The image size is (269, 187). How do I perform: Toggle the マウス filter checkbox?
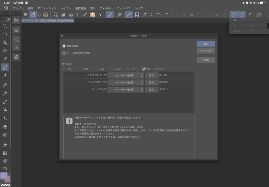tap(128, 69)
